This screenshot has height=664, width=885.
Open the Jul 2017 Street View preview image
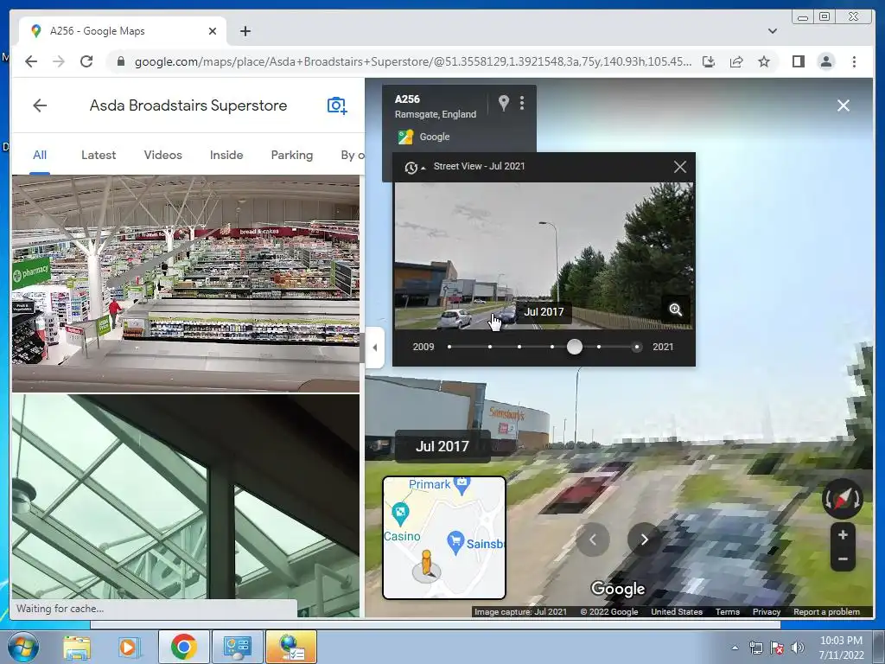coord(544,255)
